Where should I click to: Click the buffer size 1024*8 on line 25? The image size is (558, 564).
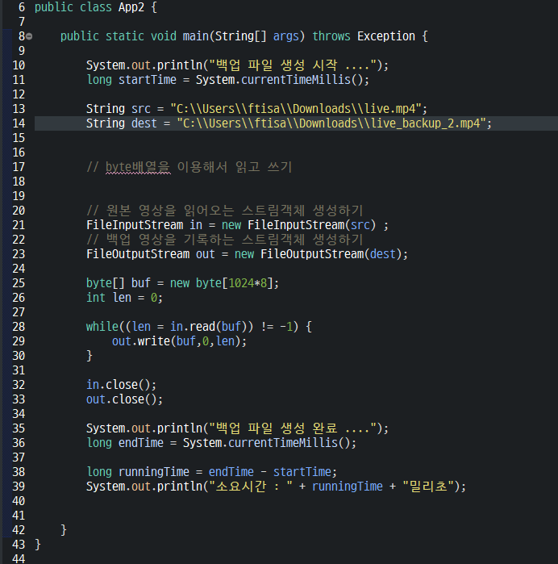248,283
